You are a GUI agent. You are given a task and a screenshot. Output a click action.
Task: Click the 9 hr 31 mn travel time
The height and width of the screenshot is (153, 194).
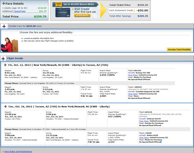click(87, 96)
